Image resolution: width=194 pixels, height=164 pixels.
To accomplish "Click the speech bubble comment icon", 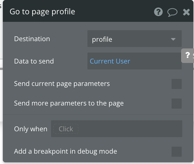I will click(172, 12).
